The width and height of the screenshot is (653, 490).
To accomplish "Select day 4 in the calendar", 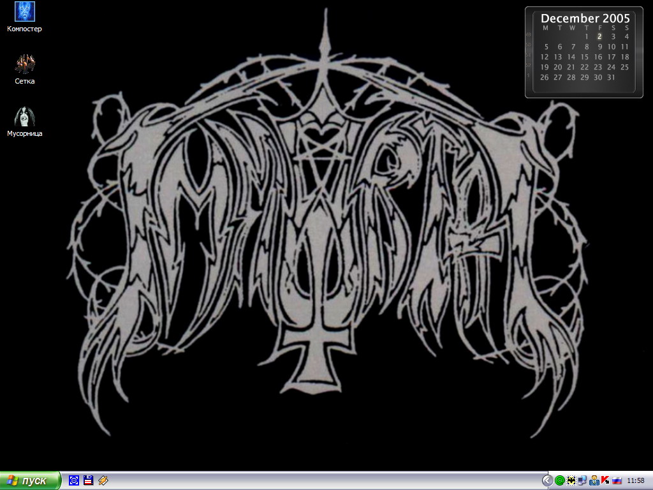I will [x=626, y=36].
